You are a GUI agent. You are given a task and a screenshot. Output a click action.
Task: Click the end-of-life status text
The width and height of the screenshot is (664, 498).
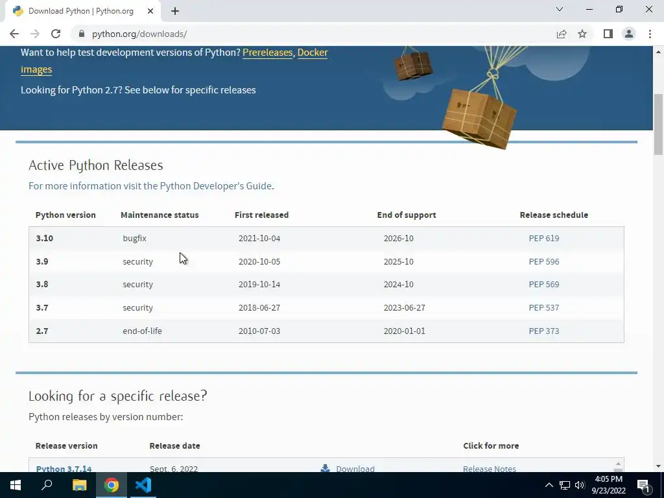click(142, 331)
